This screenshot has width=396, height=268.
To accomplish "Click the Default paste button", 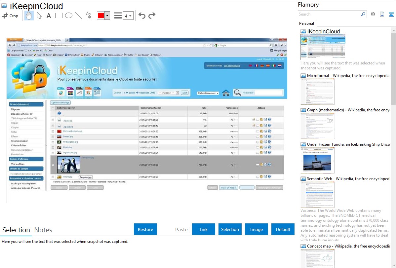I will 283,229.
